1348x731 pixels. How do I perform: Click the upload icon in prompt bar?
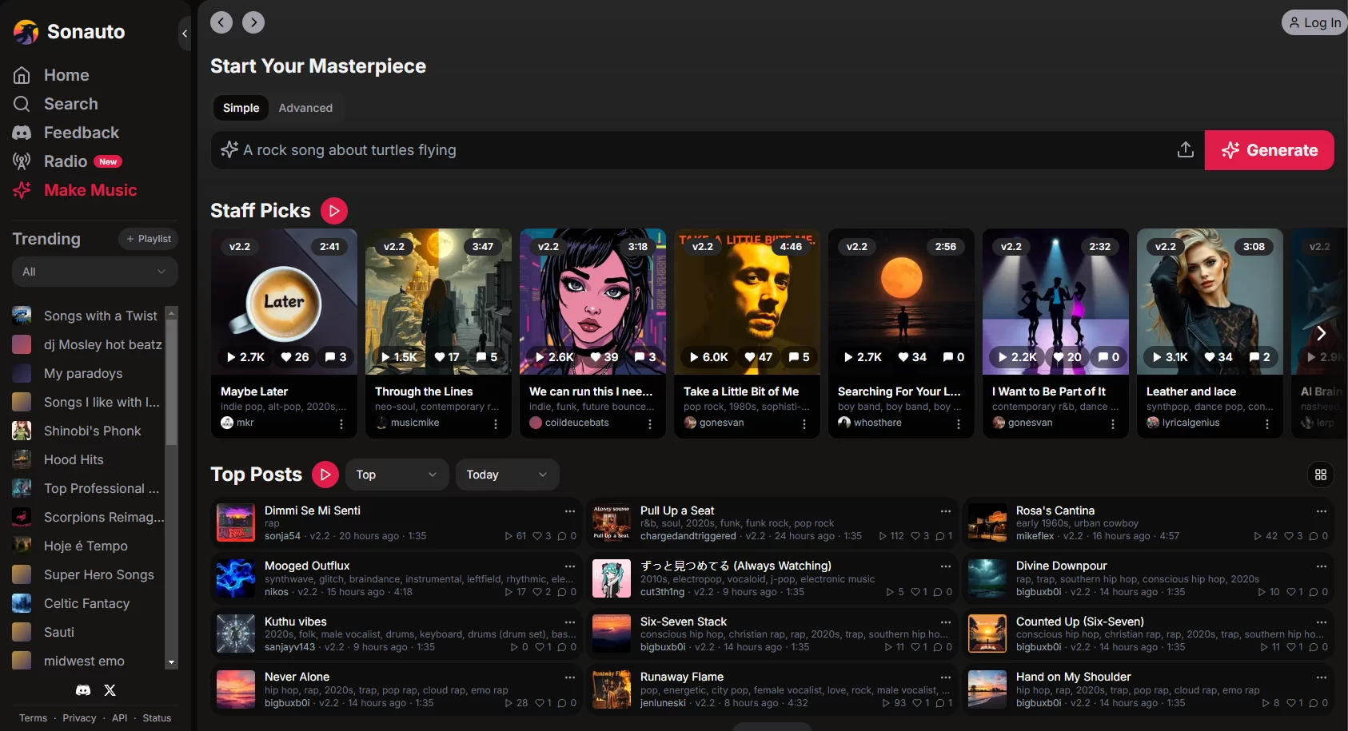[1185, 150]
